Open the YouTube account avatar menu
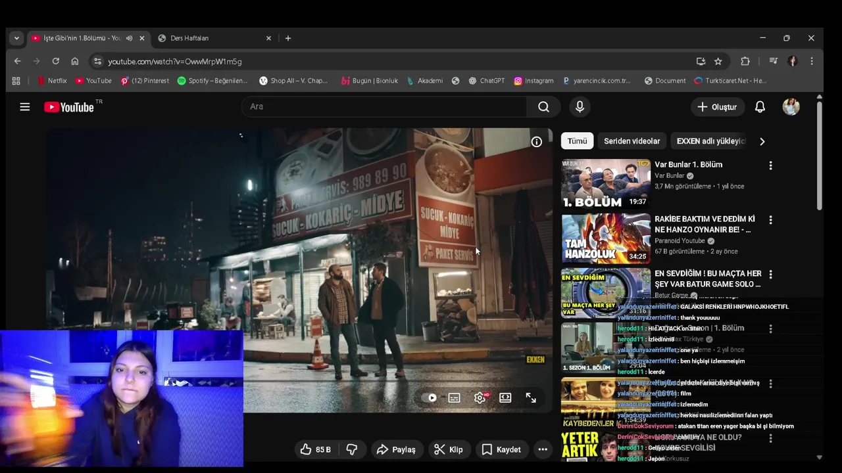This screenshot has height=473, width=842. [791, 106]
